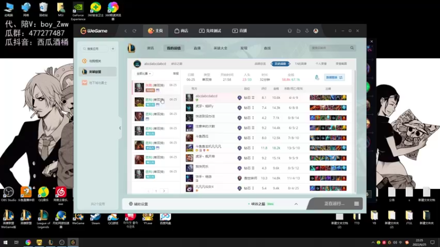Viewport: 440px width, 247px height.
Task: Open the 我的战绩 tab
Action: tap(174, 48)
